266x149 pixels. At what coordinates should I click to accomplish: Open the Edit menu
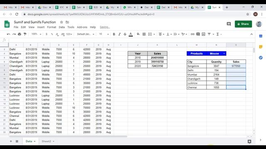(x=23, y=27)
